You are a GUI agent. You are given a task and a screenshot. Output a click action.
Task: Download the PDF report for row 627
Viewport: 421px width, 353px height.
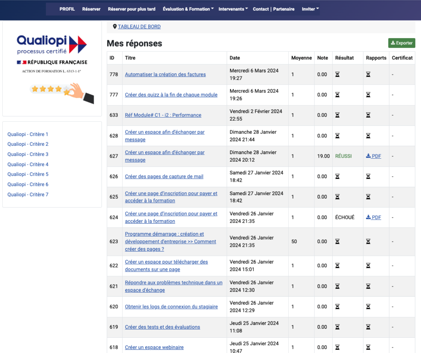point(373,156)
